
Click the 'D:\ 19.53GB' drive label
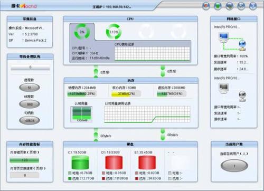point(110,152)
